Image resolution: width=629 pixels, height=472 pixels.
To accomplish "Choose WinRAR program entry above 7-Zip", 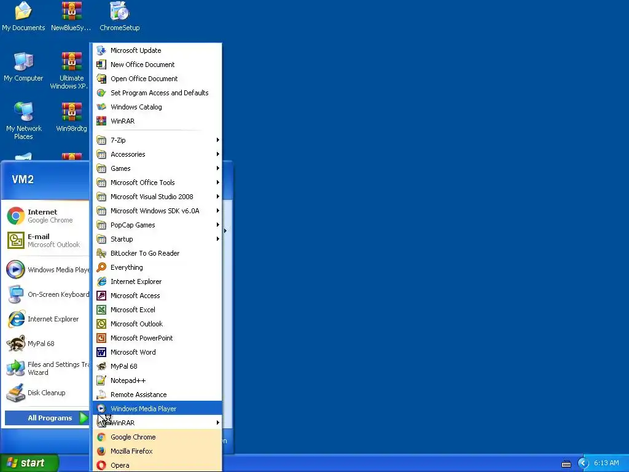I will point(157,121).
